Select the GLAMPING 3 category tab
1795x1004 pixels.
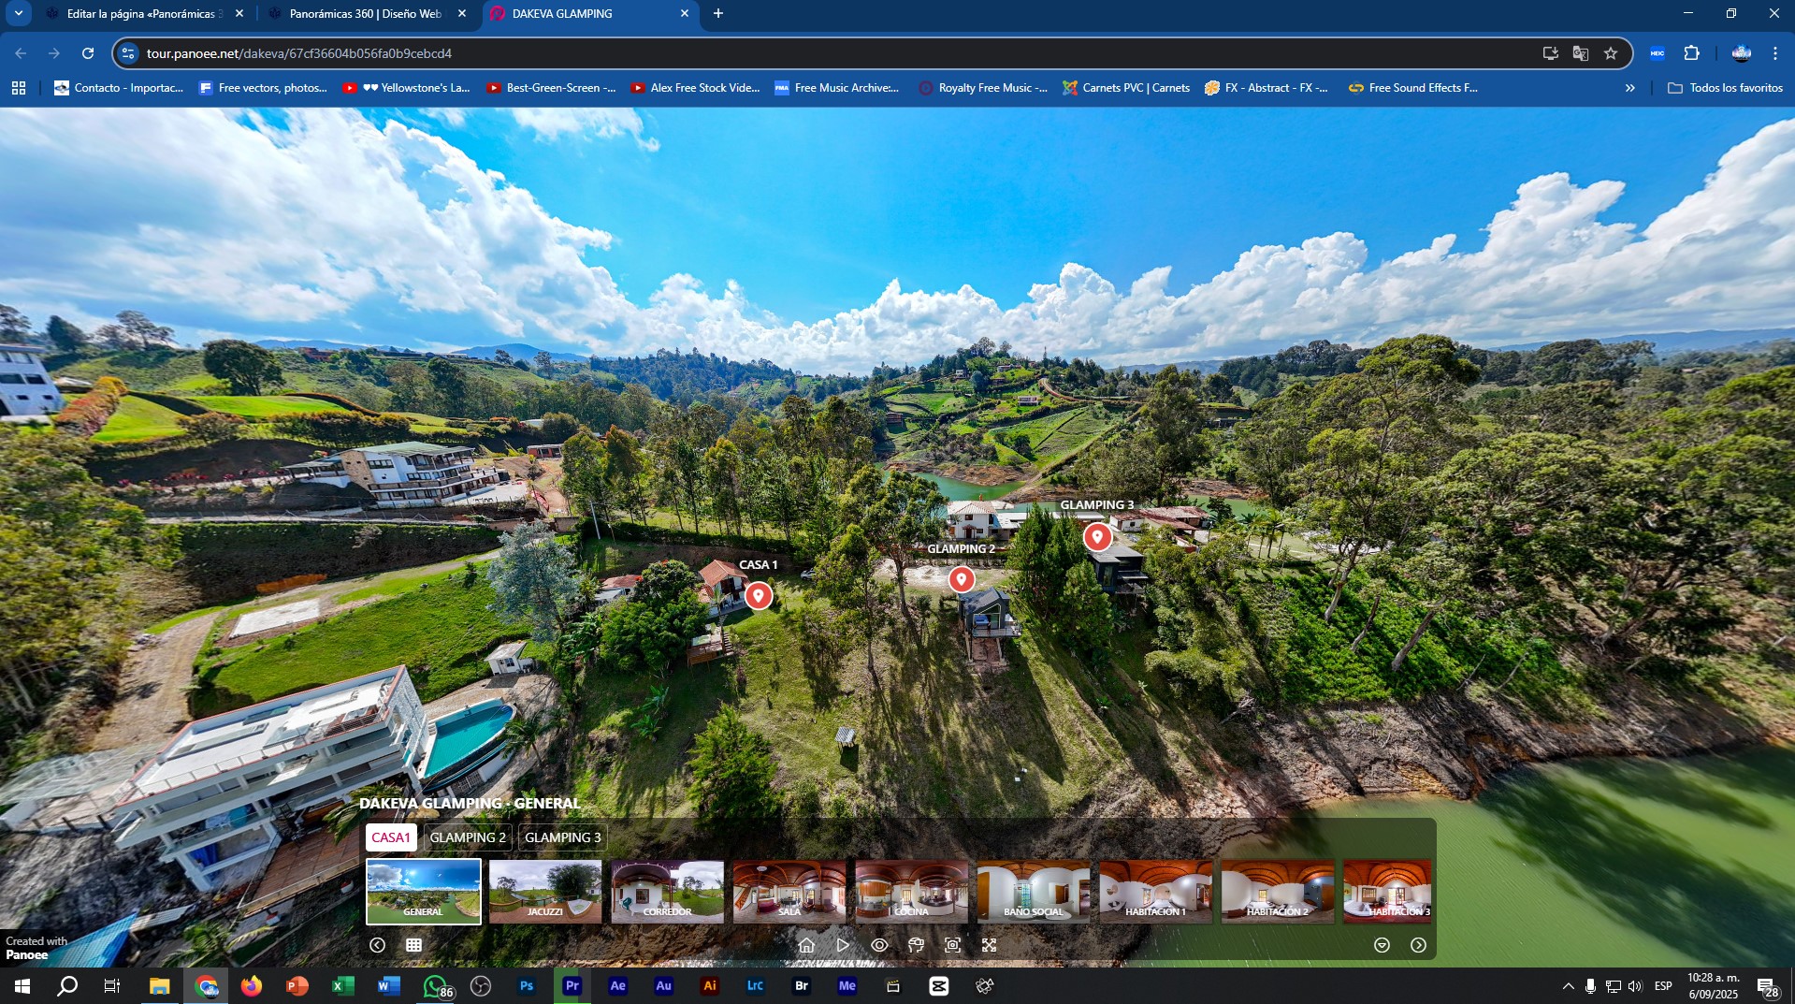(x=562, y=837)
